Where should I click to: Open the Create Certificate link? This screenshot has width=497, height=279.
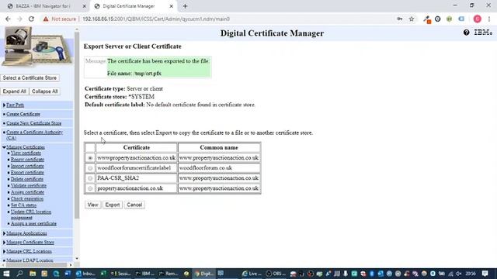23,114
